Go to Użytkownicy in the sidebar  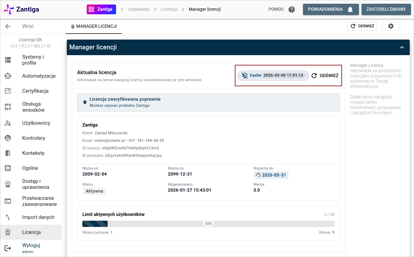click(36, 123)
